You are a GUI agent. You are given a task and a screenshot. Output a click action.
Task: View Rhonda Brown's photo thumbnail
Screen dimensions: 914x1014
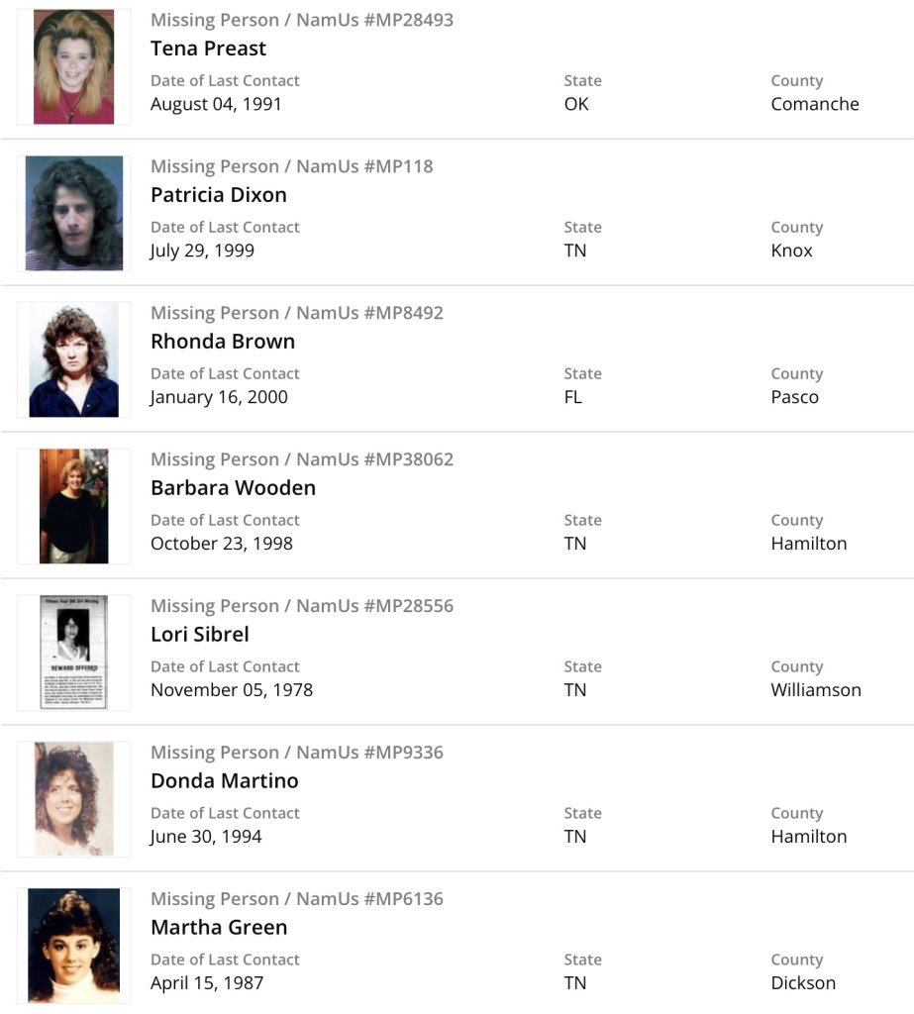[73, 359]
